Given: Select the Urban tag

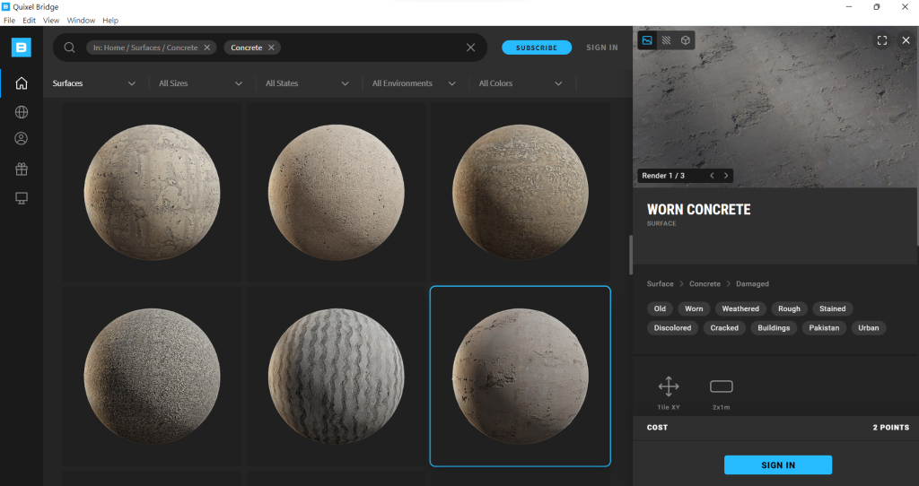Looking at the screenshot, I should pyautogui.click(x=869, y=328).
